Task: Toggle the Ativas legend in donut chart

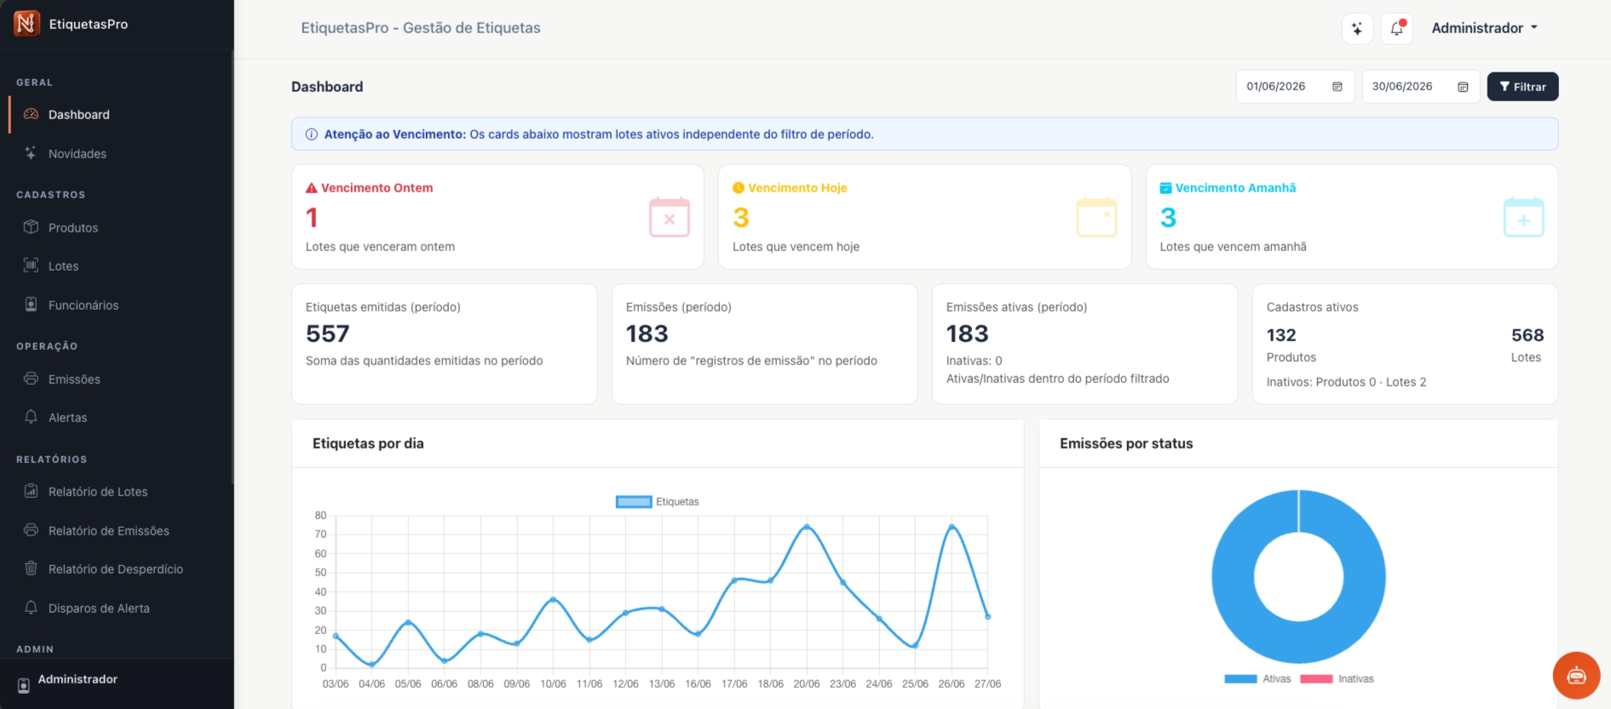Action: click(x=1257, y=679)
